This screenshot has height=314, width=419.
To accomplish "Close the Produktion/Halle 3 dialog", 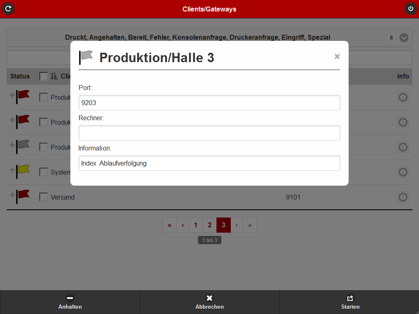I will (337, 57).
